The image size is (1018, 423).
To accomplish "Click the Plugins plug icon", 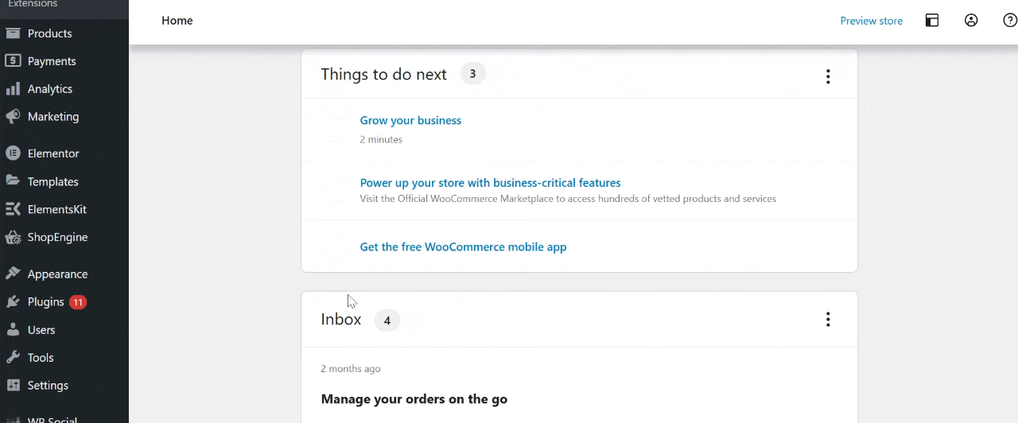I will pos(13,302).
